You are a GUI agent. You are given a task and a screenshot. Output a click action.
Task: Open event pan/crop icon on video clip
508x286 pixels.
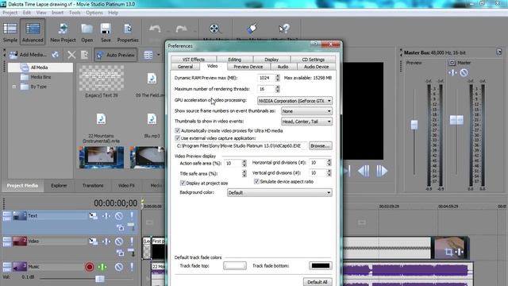(448, 252)
